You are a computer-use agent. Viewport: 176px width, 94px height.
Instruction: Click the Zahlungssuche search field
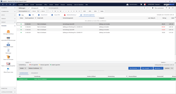click(37, 8)
